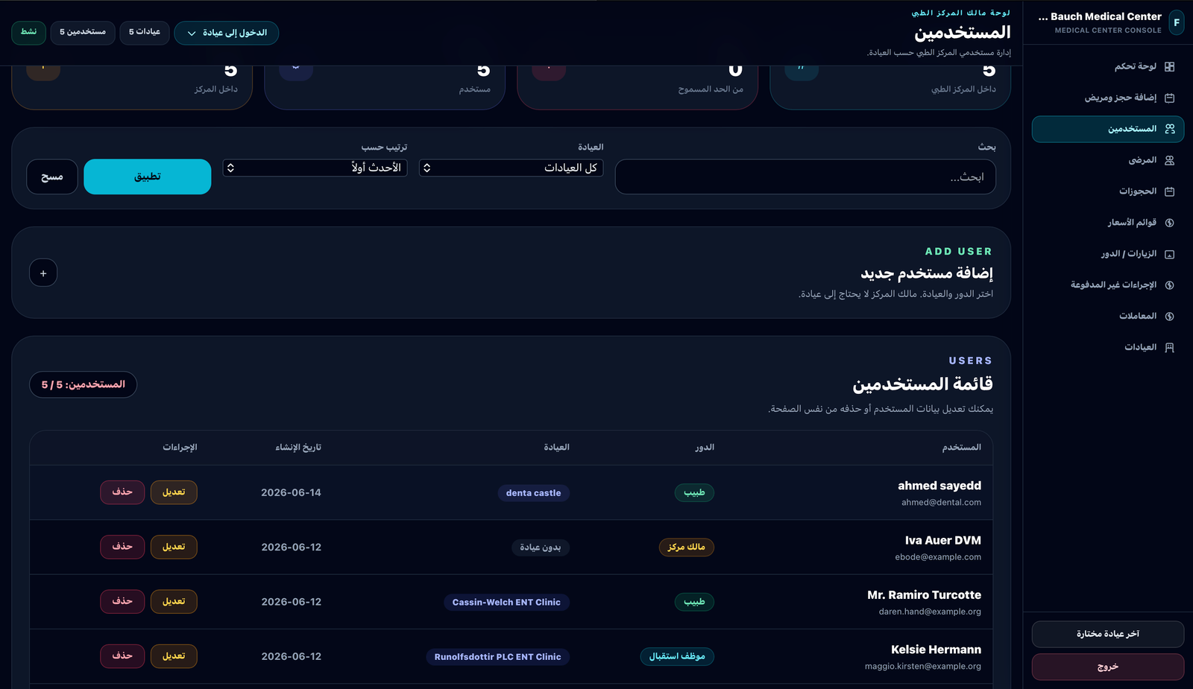
Task: Click the Cassin-Welch ENT Clinic tag
Action: (506, 603)
